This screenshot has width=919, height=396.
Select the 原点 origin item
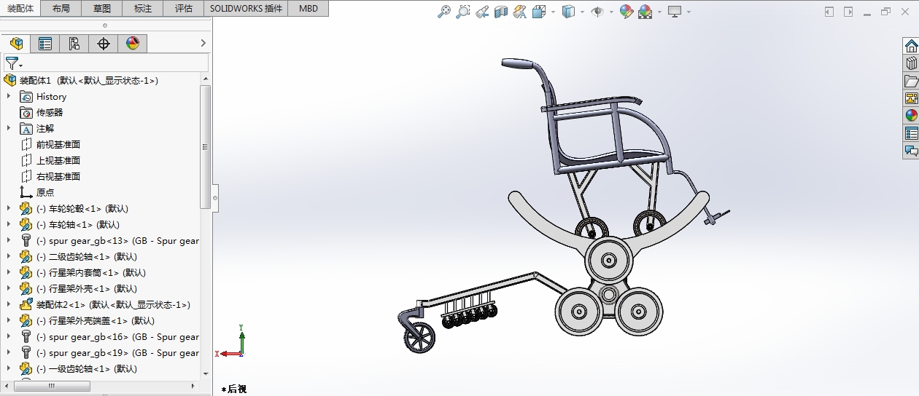(37, 193)
